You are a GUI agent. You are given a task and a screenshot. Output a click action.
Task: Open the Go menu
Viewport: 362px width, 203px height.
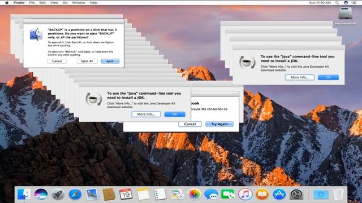pos(65,3)
